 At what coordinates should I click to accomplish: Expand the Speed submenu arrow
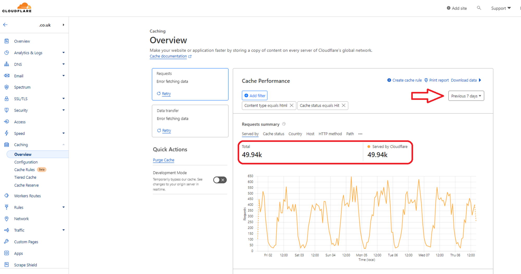click(x=63, y=133)
